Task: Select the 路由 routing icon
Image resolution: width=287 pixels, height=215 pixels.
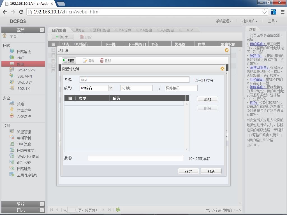Action: click(x=12, y=64)
